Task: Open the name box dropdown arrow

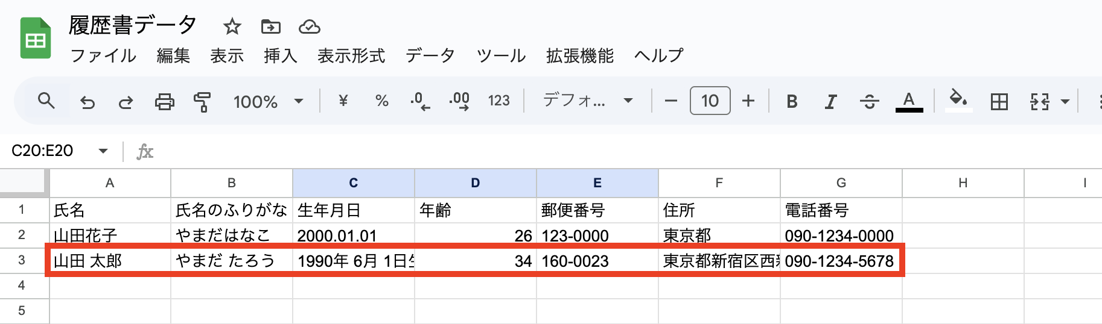Action: tap(103, 151)
